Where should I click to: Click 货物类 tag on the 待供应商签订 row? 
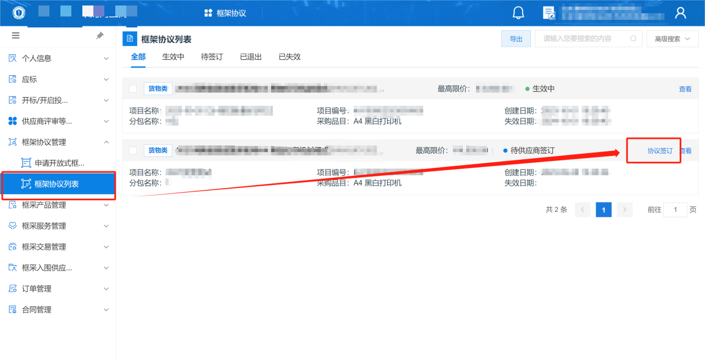point(158,150)
